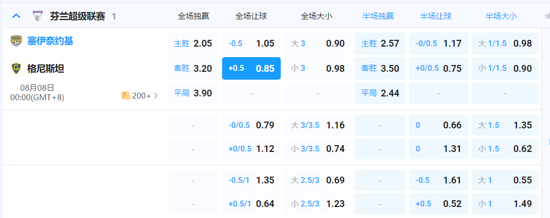Select the 半场大小 column header
This screenshot has height=218, width=550.
[501, 16]
